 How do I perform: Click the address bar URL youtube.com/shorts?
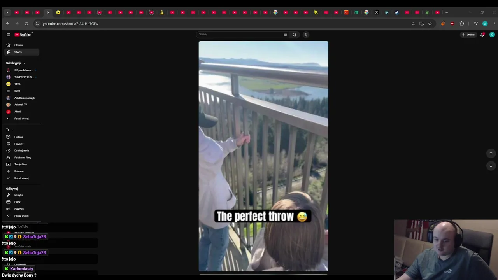click(70, 24)
